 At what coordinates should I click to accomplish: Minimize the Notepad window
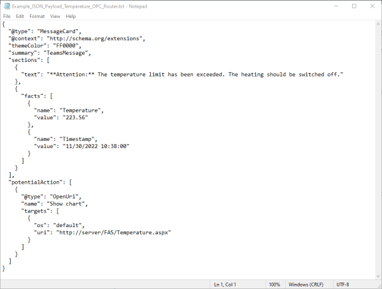pos(336,6)
